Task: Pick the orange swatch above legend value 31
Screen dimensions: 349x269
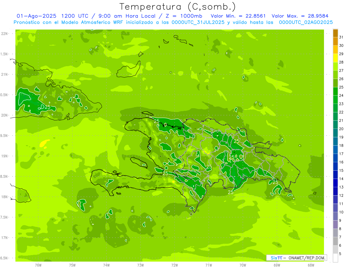Action: tap(335, 33)
